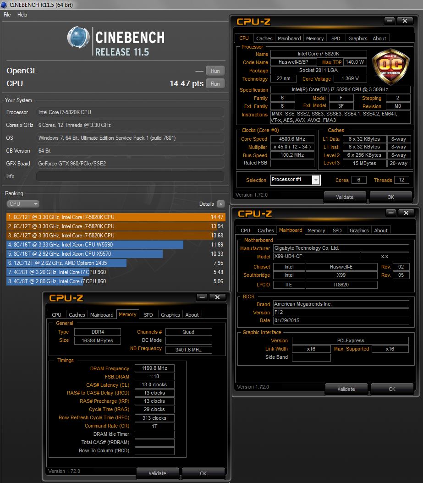This screenshot has height=483, width=423.
Task: Select ranking entry 3 with score 13.68
Action: pyautogui.click(x=116, y=236)
